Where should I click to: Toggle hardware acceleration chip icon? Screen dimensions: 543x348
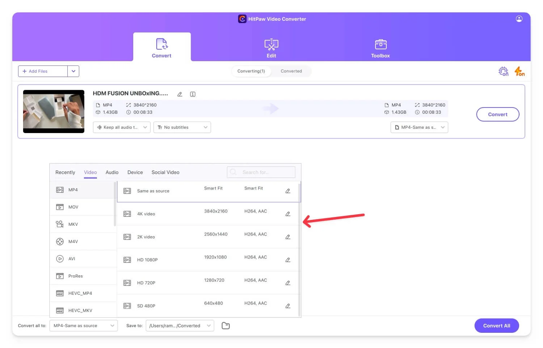(503, 71)
